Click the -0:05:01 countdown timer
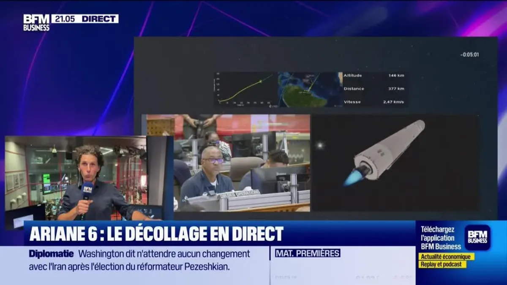The image size is (507, 285). (469, 54)
